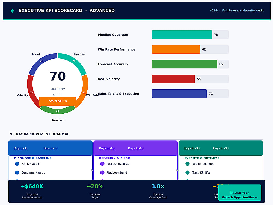The width and height of the screenshot is (273, 205).
Task: Open Reveal Your Growth Opportunities button
Action: tap(240, 193)
